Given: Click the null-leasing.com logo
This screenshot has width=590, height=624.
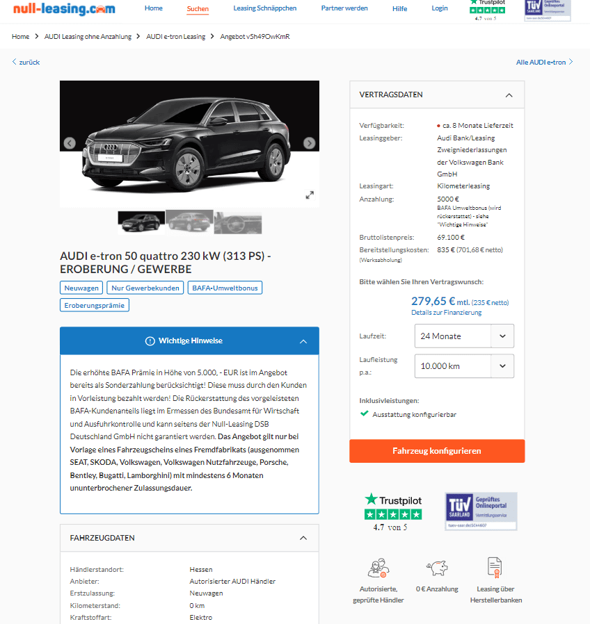Looking at the screenshot, I should [64, 8].
